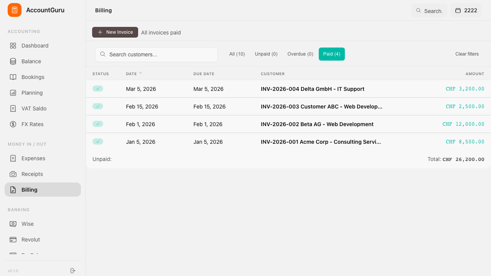
Task: Click the VAT Saldo percent icon
Action: (x=13, y=108)
